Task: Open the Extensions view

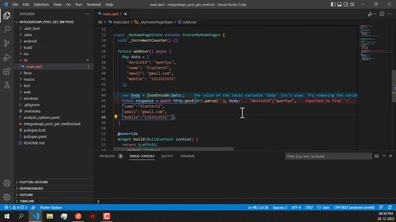Action: tap(7, 72)
